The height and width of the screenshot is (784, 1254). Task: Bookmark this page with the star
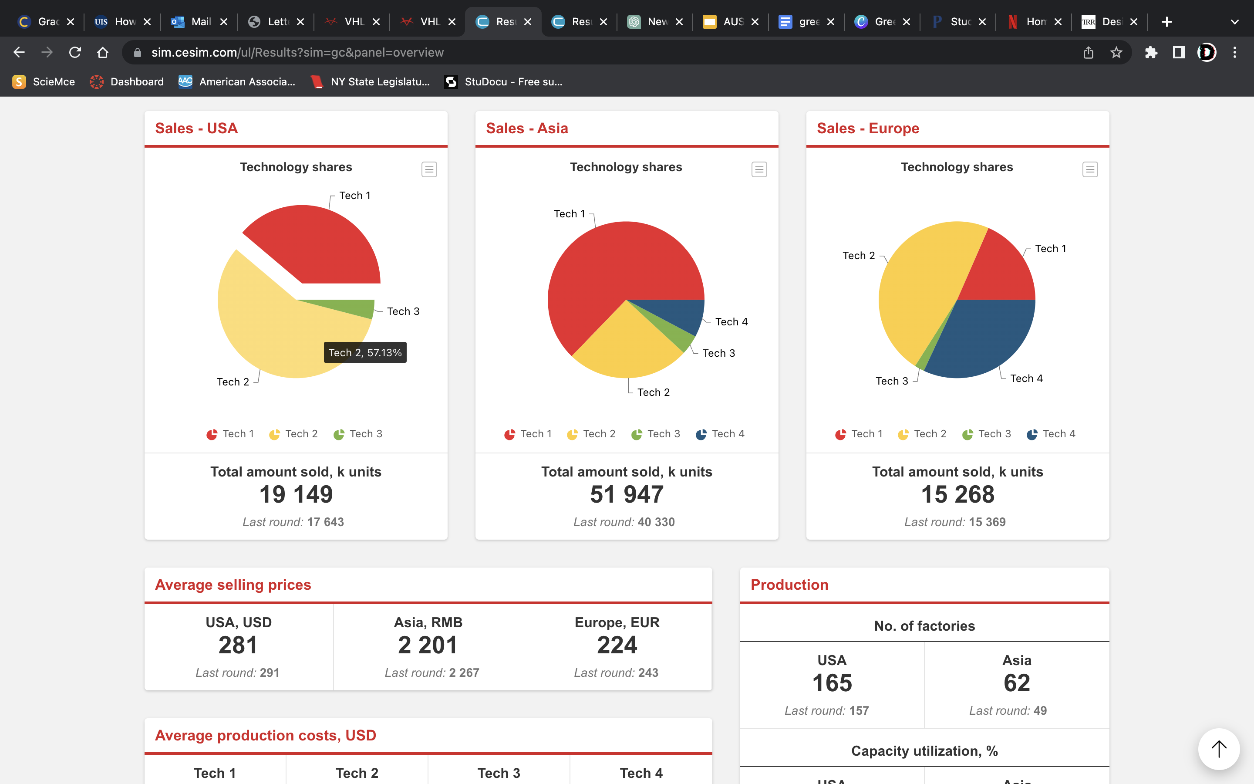[x=1116, y=52]
